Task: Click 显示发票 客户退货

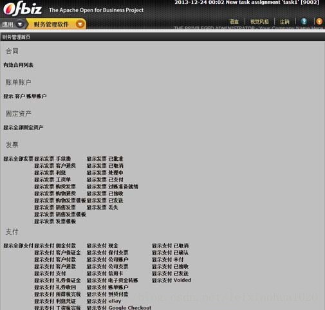Action: [x=55, y=166]
